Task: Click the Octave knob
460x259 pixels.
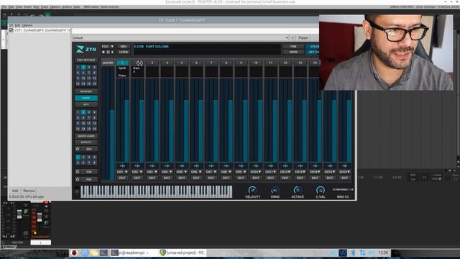Action: click(x=298, y=190)
